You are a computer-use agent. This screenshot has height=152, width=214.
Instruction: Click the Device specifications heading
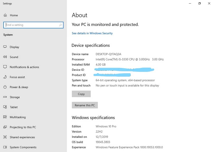pos(91,45)
